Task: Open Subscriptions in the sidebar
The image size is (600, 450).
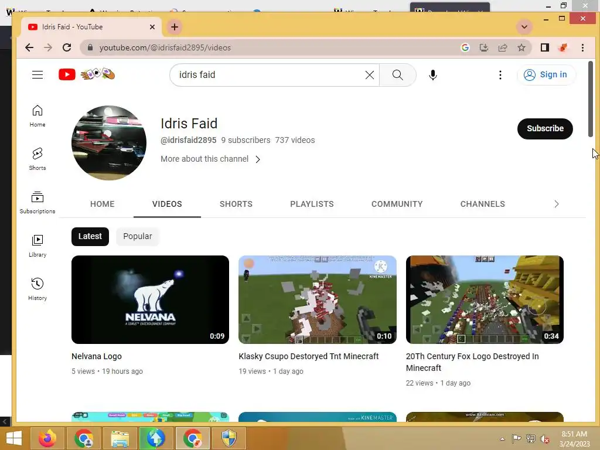Action: [x=37, y=202]
